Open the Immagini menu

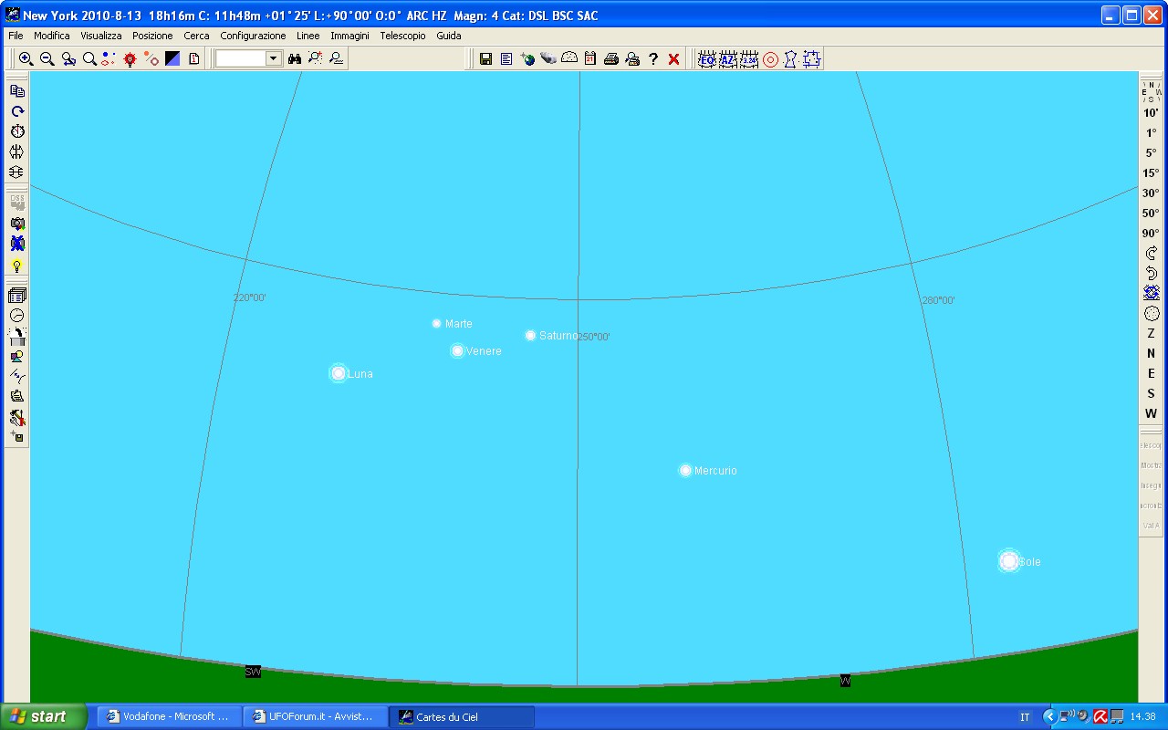[349, 36]
